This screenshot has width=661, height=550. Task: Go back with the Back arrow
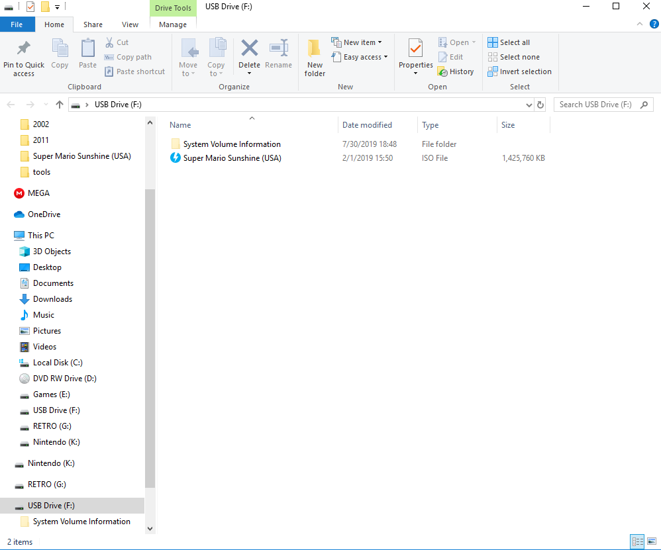coord(11,105)
